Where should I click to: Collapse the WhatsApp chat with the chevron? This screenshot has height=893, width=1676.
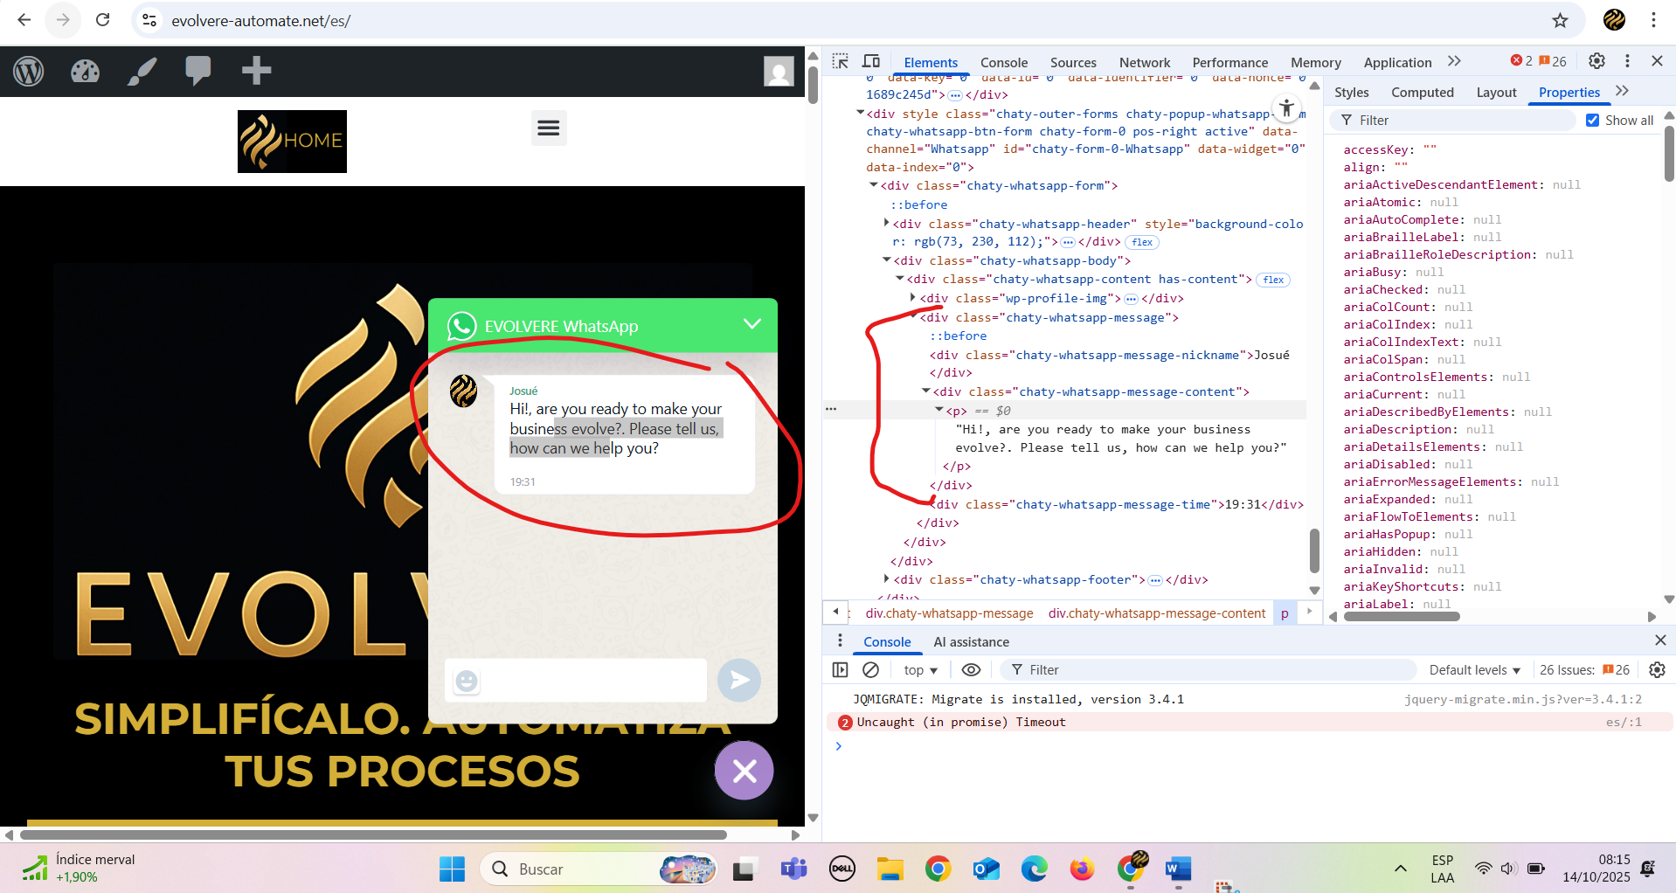click(751, 325)
